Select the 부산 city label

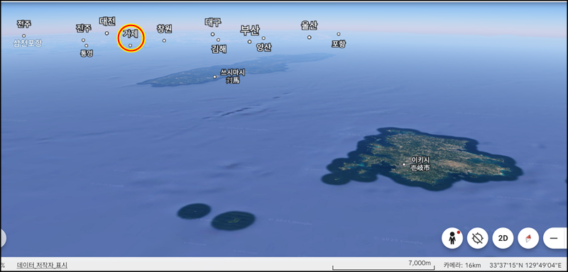(x=250, y=30)
